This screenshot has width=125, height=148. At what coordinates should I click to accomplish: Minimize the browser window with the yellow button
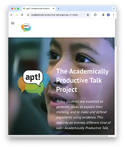pos(15,9)
